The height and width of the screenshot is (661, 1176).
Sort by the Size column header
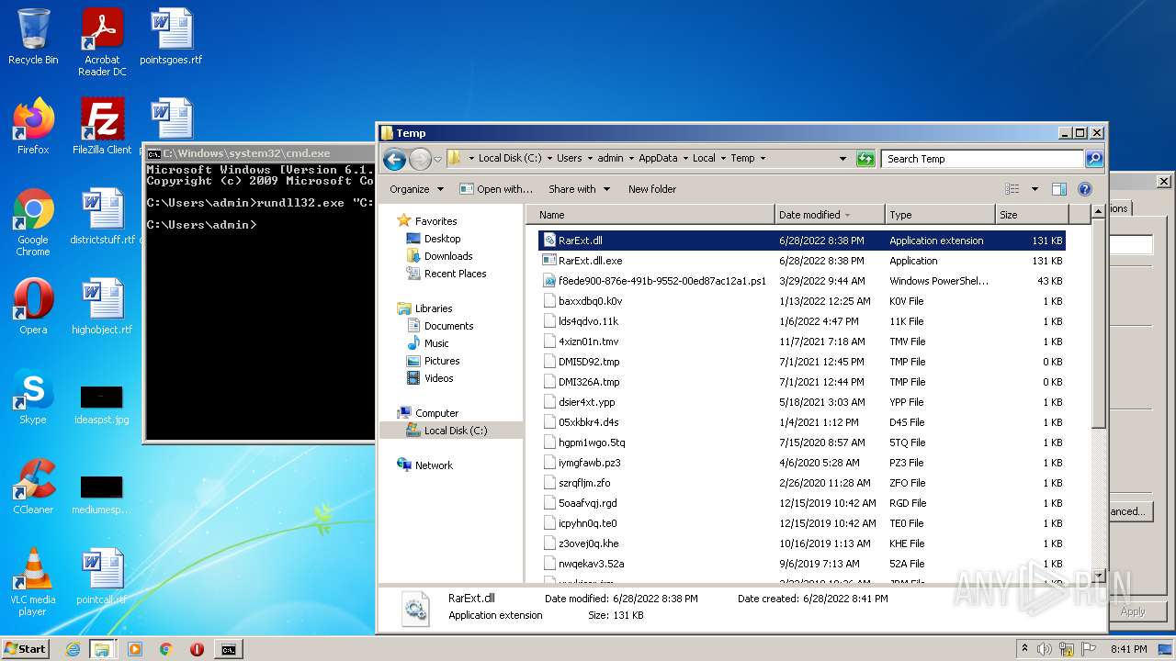click(x=1031, y=215)
